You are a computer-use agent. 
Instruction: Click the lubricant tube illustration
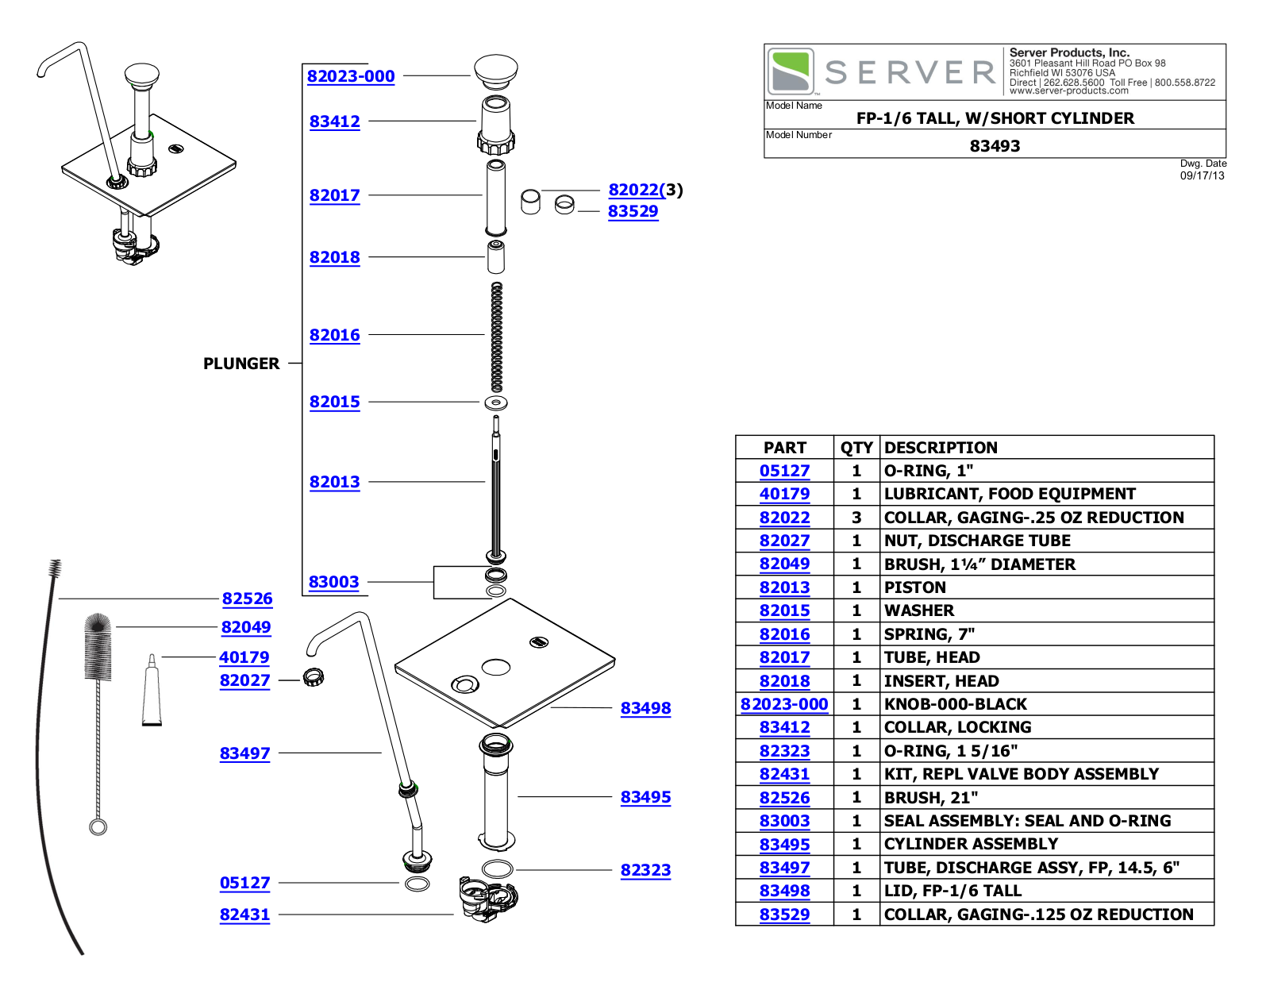tap(152, 690)
